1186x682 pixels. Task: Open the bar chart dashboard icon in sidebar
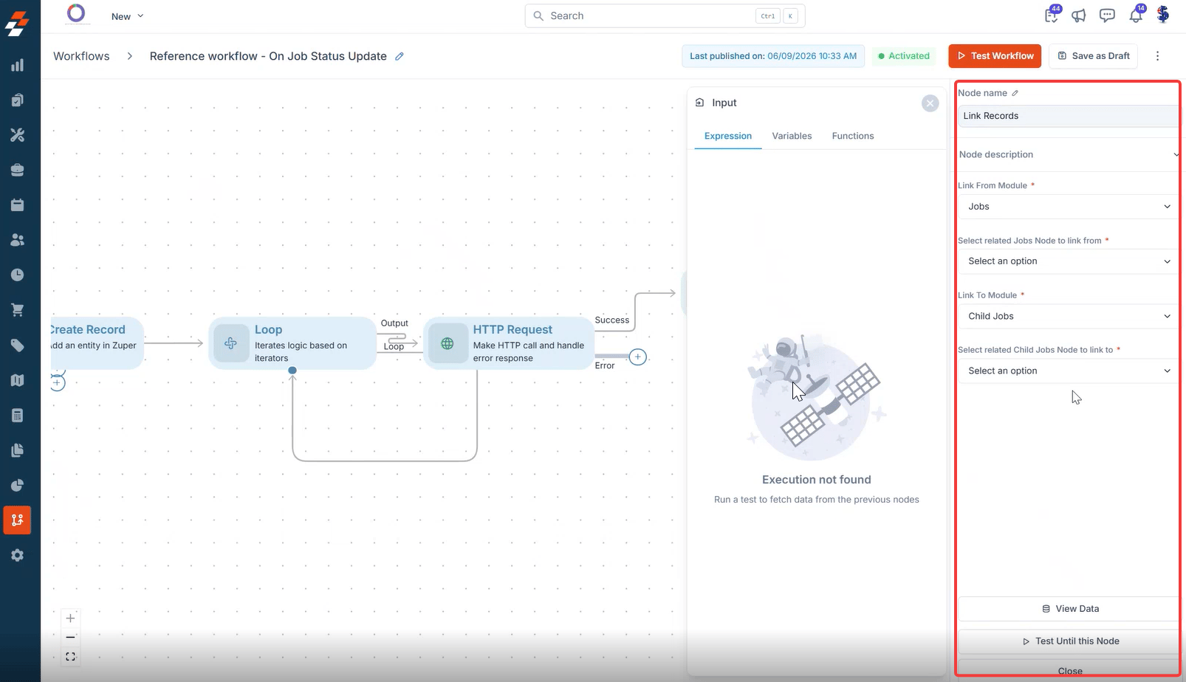[x=17, y=65]
